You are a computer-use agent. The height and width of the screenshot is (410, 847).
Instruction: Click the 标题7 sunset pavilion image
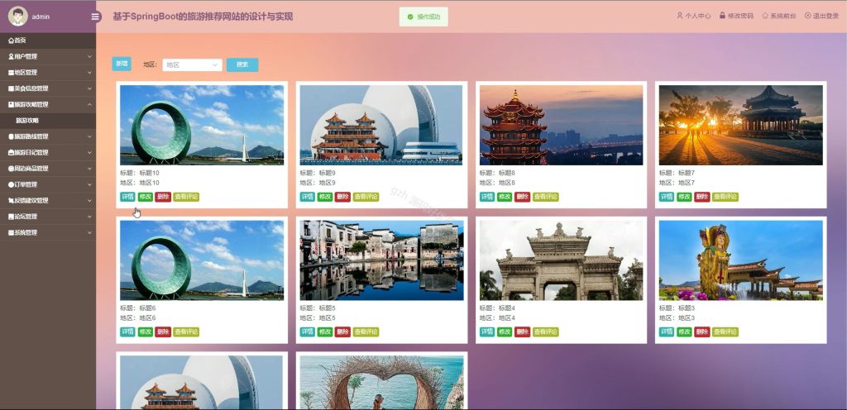[741, 125]
